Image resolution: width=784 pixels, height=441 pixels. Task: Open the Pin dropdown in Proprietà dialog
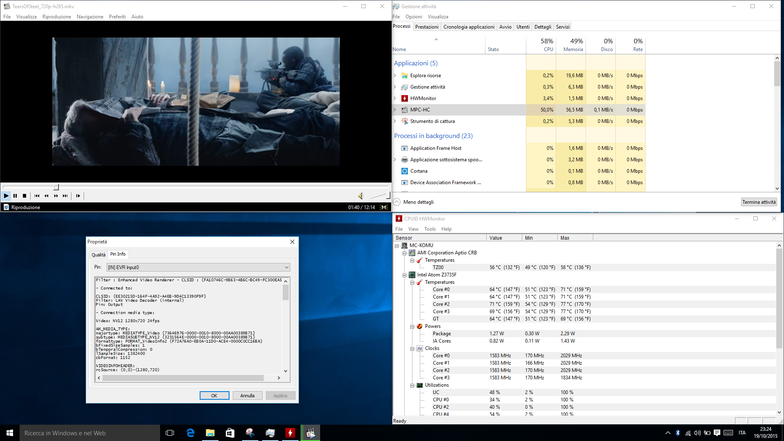coord(198,267)
